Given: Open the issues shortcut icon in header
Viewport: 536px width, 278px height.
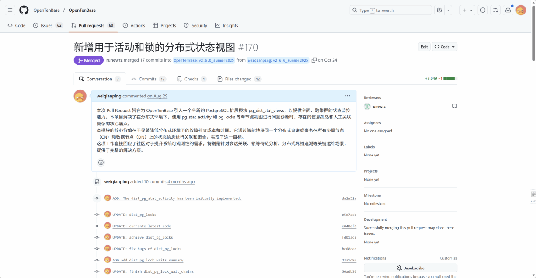Looking at the screenshot, I should point(483,10).
